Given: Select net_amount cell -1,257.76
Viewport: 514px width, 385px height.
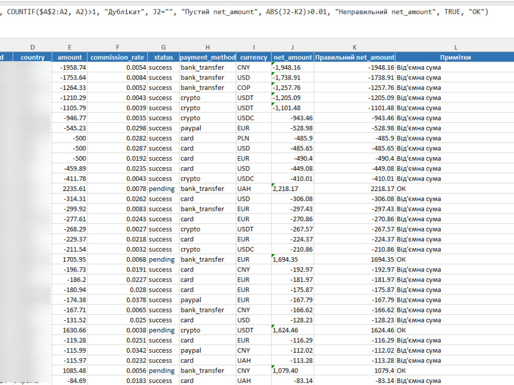Looking at the screenshot, I should [292, 88].
